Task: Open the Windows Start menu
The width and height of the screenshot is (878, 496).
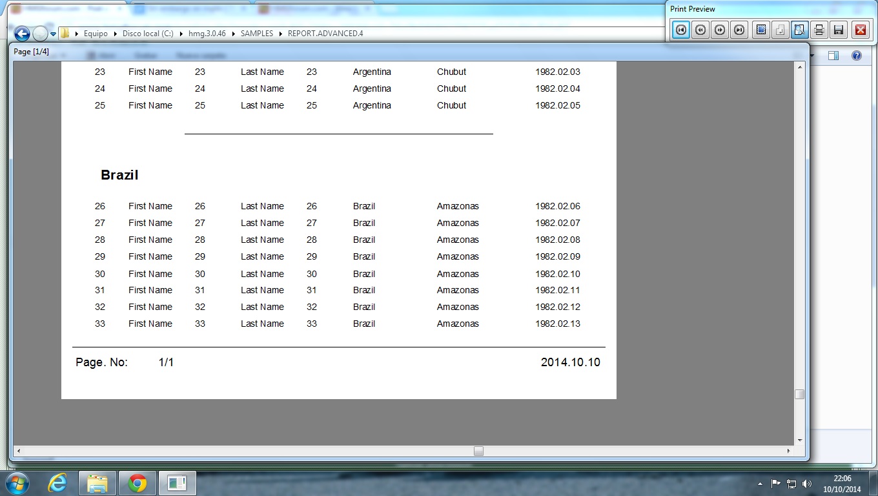Action: (17, 483)
